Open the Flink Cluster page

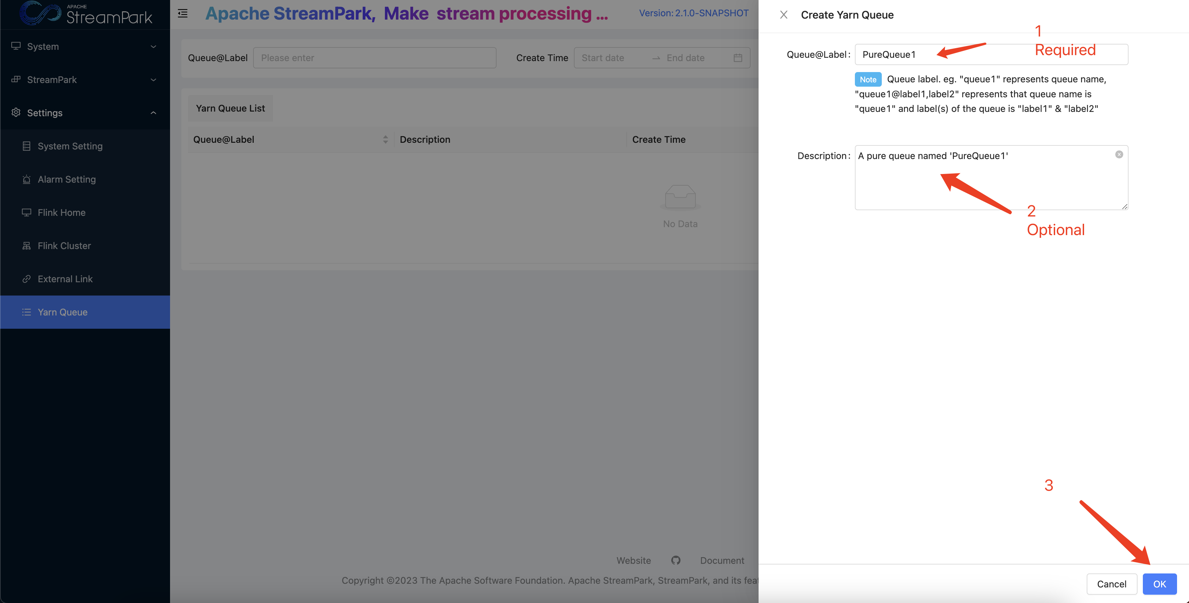pyautogui.click(x=64, y=245)
